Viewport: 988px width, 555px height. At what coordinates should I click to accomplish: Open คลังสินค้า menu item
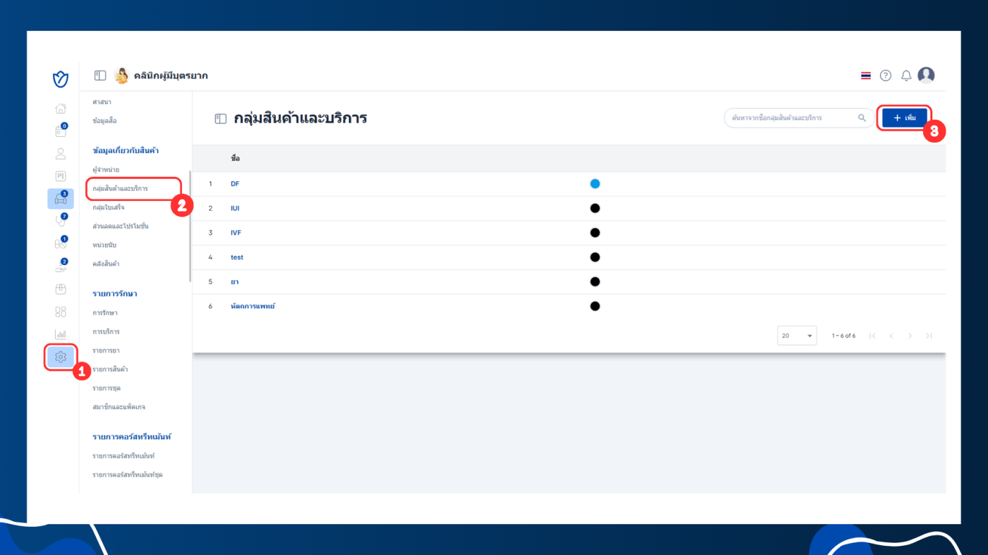pos(106,264)
